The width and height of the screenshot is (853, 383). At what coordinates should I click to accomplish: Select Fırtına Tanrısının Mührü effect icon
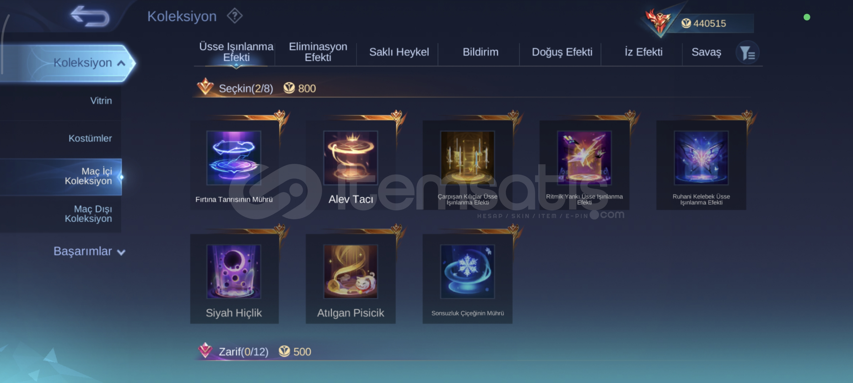(x=234, y=158)
